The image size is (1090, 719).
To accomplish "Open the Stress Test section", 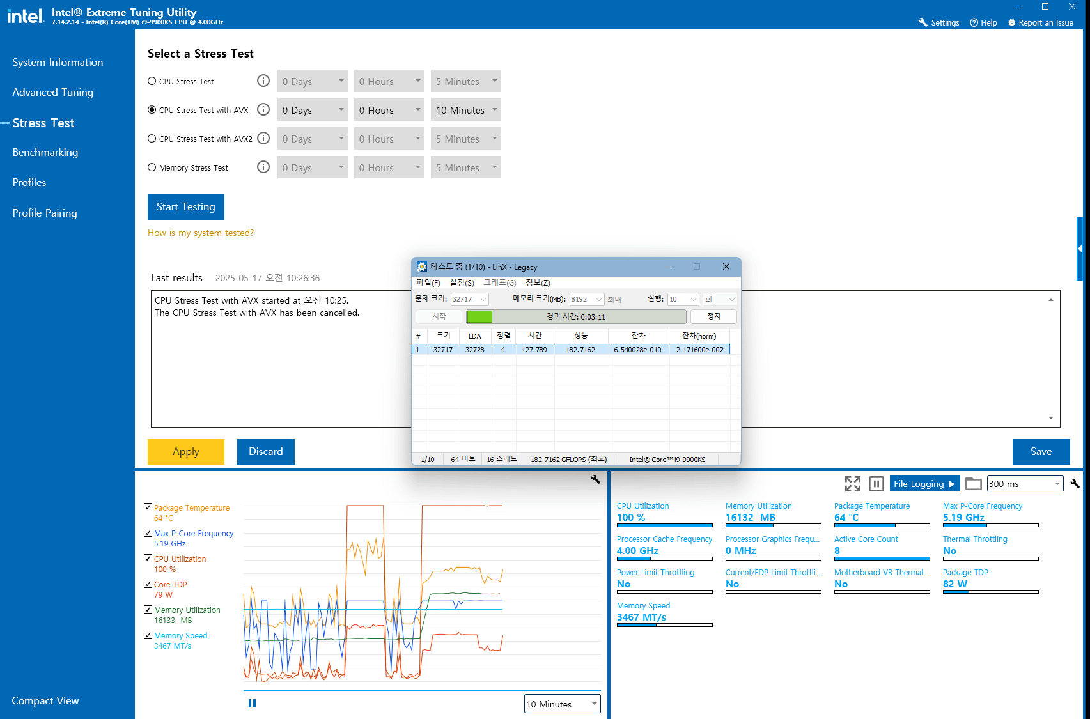I will [43, 123].
